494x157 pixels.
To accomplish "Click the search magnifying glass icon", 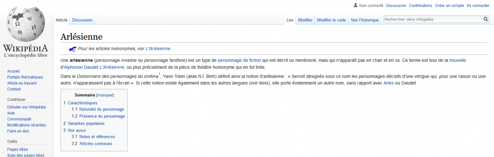I will pyautogui.click(x=486, y=19).
